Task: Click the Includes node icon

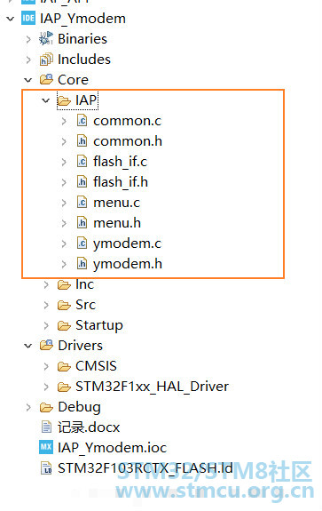Action: 46,60
